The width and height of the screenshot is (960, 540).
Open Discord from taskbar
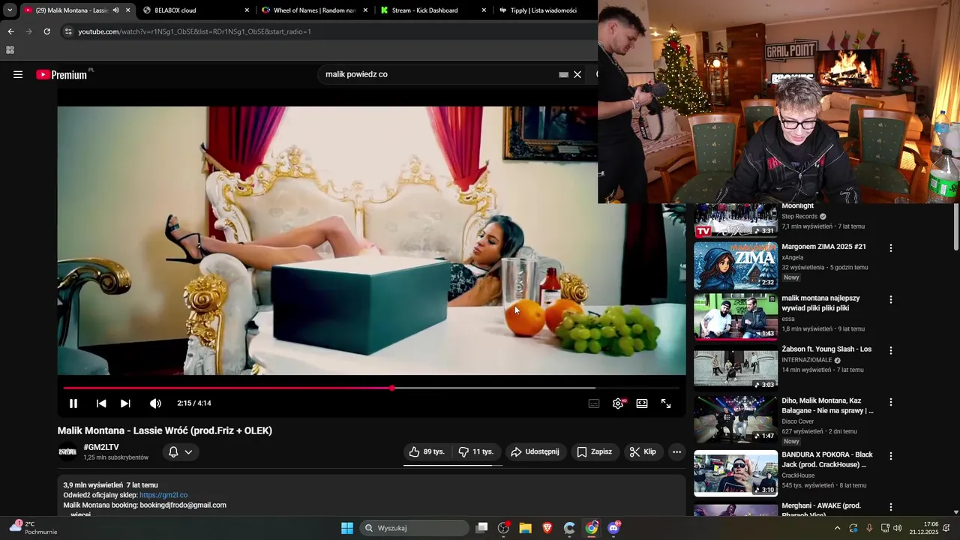pos(613,528)
